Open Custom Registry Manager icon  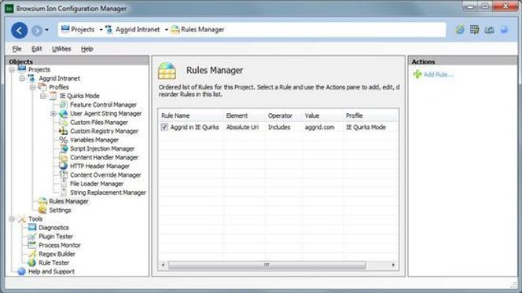63,131
